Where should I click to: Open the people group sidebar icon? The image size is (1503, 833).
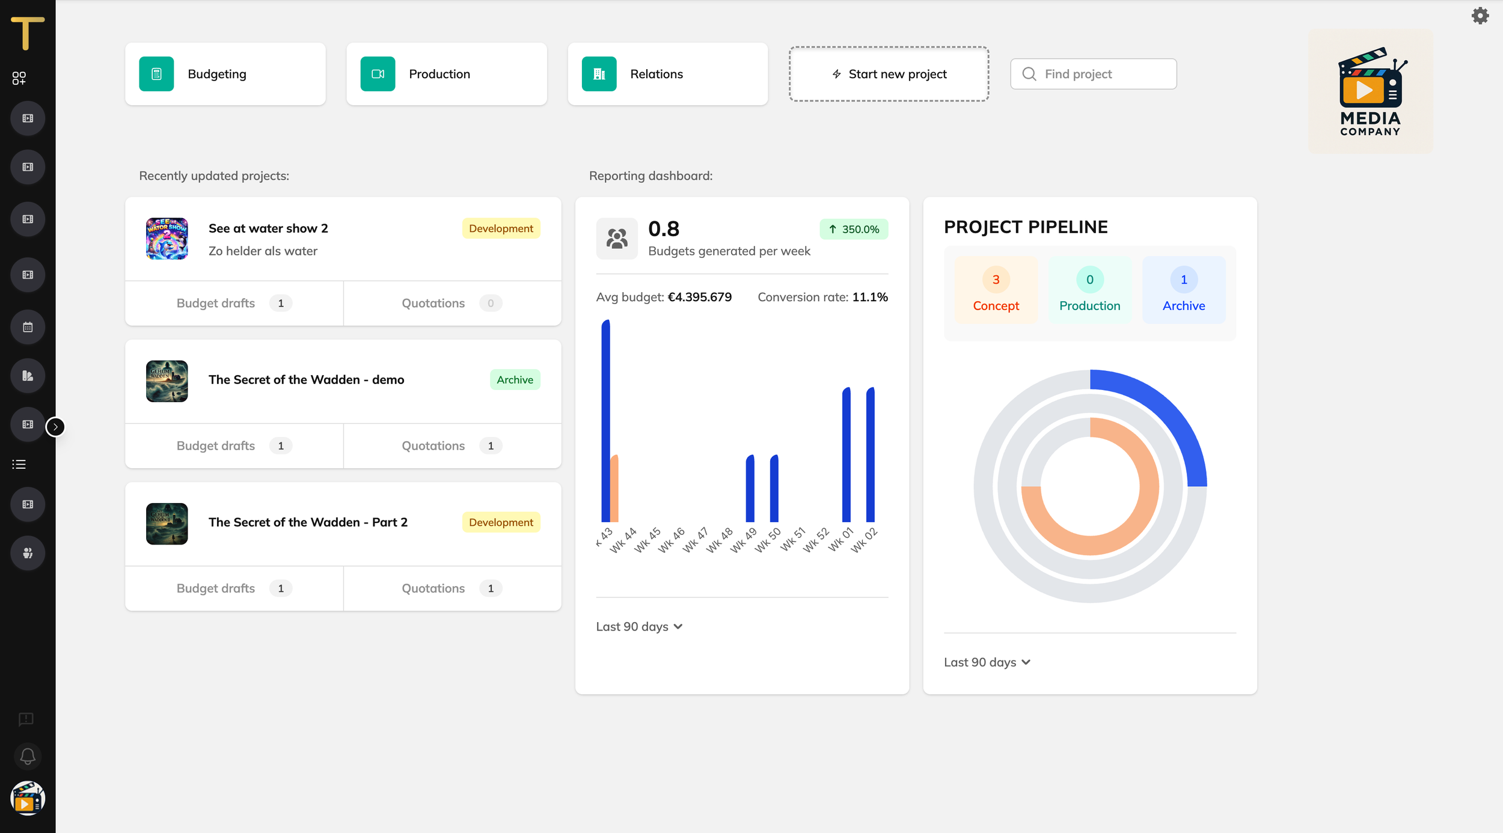[28, 553]
